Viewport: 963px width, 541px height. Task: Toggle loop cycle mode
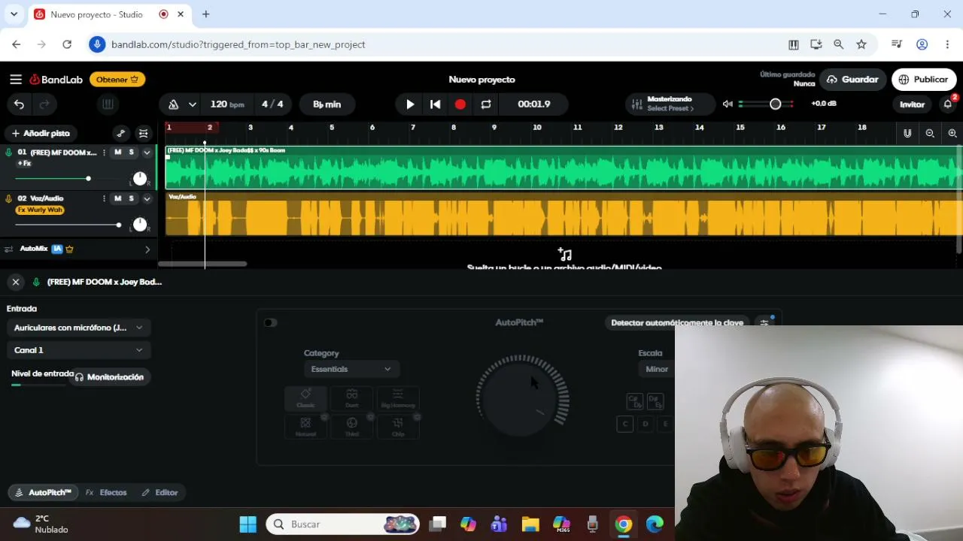click(x=486, y=104)
